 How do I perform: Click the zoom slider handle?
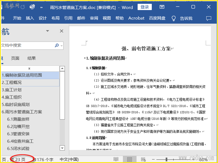166,159
